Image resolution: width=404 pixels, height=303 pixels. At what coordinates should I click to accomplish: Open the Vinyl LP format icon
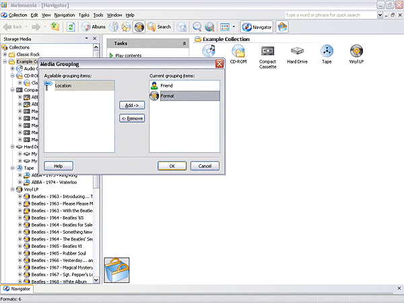pos(356,52)
